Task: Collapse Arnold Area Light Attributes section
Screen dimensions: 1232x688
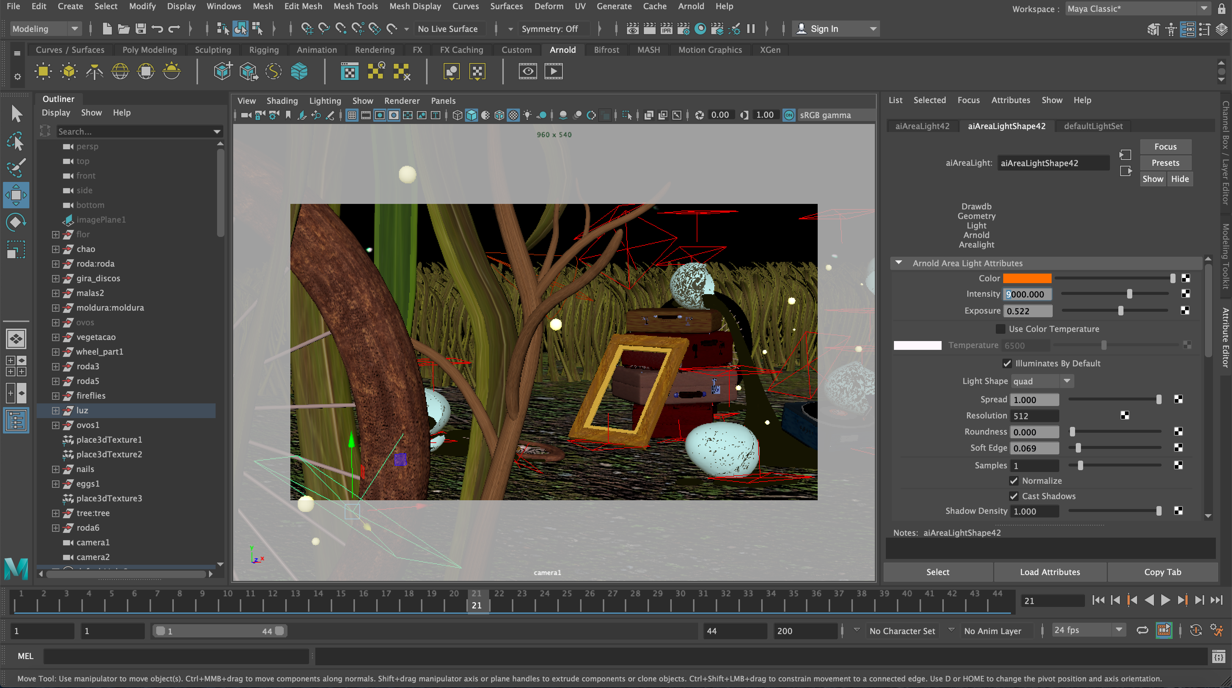Action: [899, 263]
